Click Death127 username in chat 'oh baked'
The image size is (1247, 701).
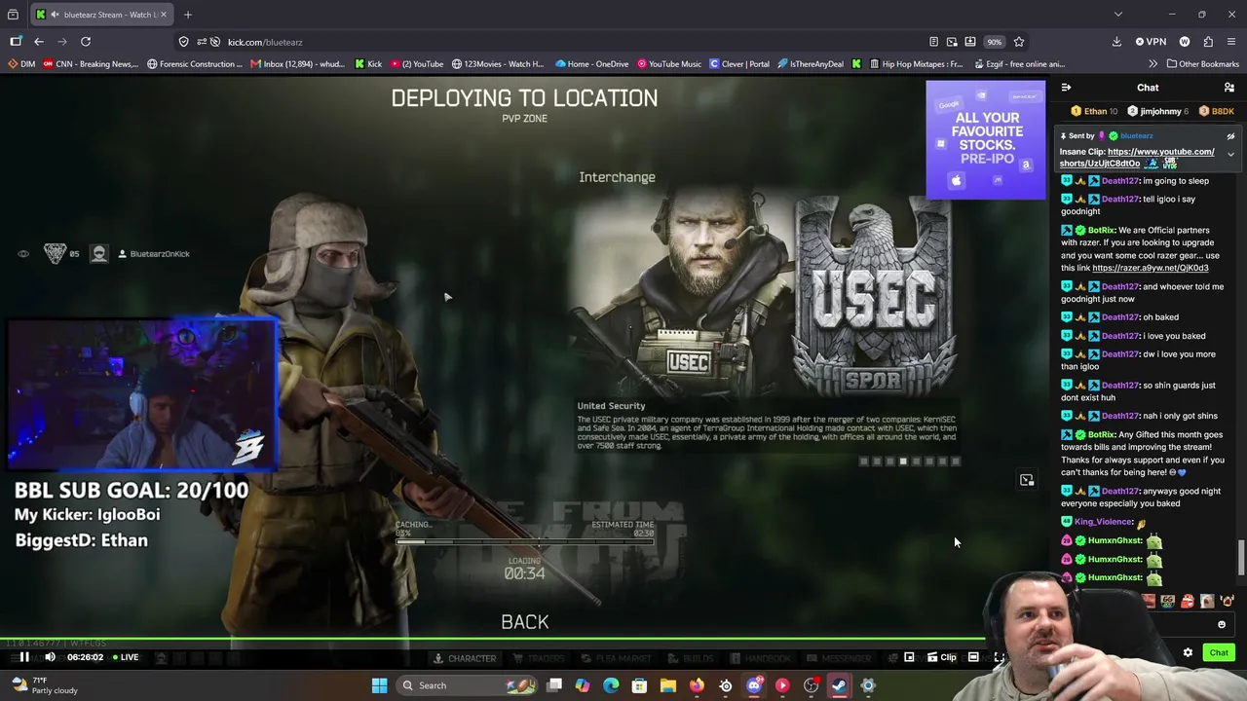point(1119,317)
